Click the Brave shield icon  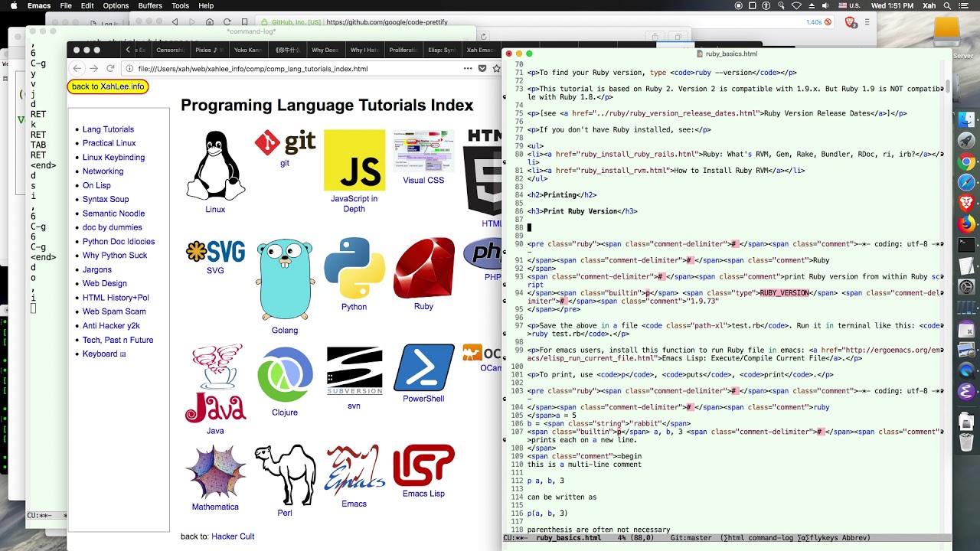[850, 22]
